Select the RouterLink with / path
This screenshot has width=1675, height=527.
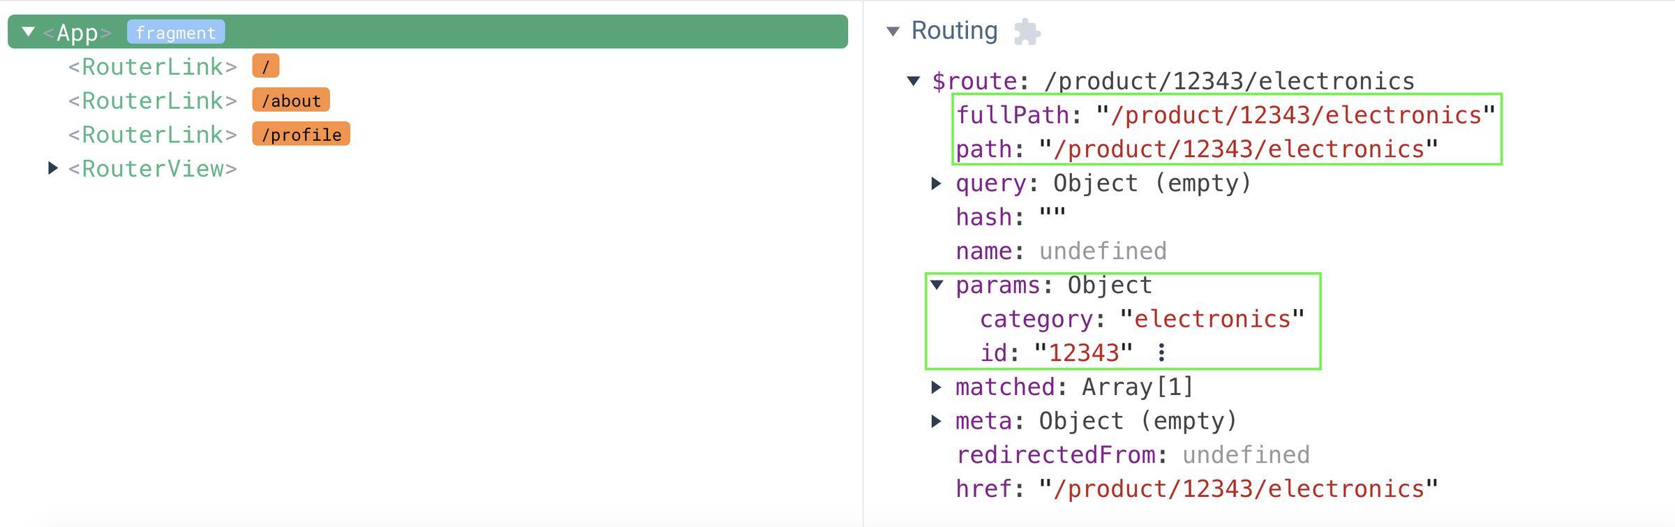pos(152,67)
